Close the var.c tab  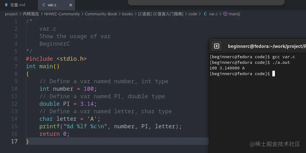point(71,5)
